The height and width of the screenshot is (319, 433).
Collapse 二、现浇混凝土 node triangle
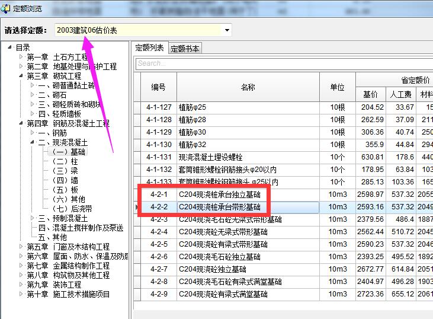click(x=33, y=142)
